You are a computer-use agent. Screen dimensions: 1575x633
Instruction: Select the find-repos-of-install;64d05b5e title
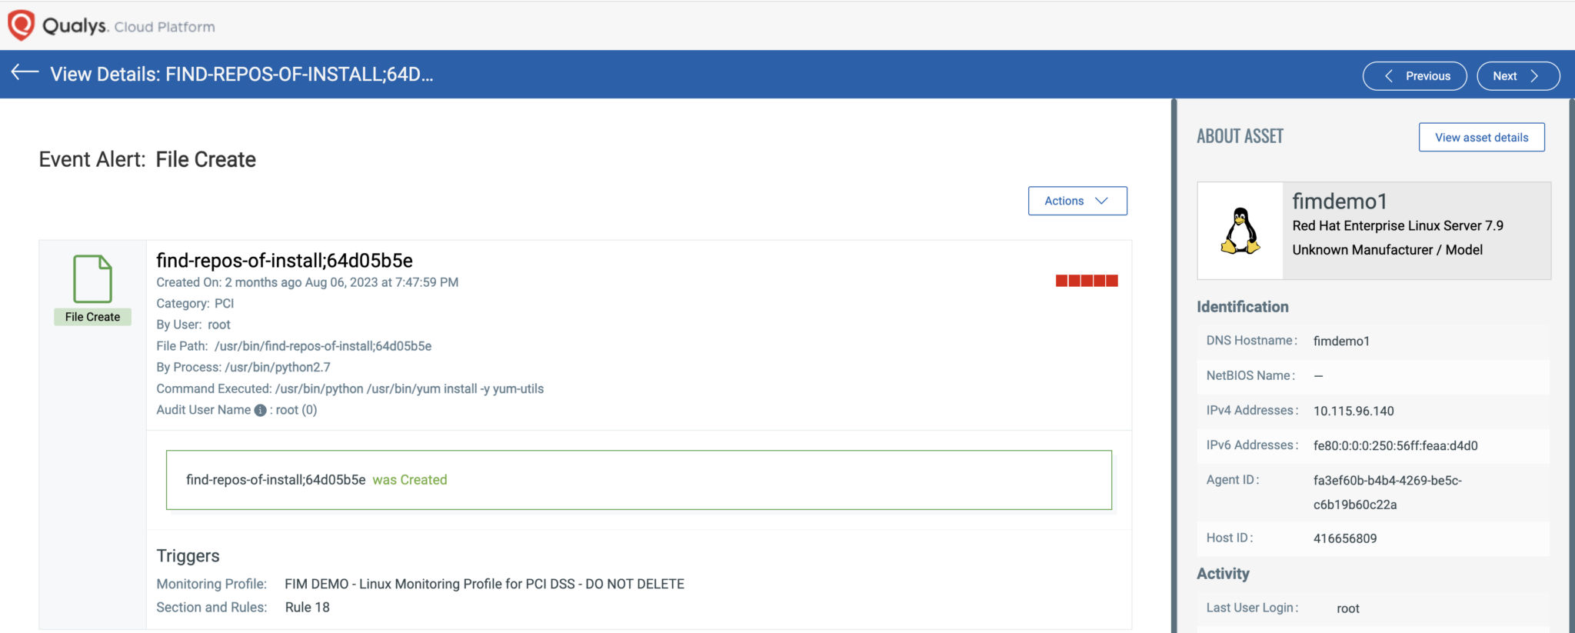pos(285,260)
